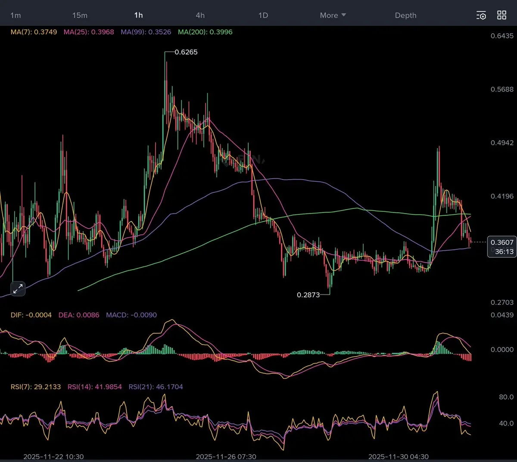Open the Depth chart view

405,16
